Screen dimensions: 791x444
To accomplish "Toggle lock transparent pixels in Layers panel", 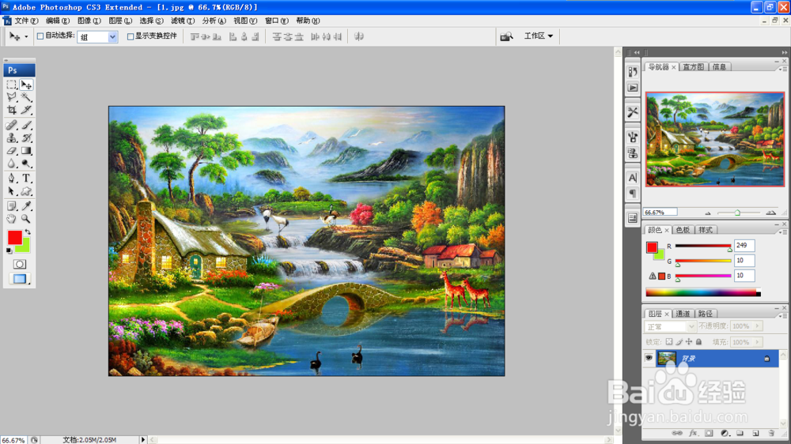I will (x=669, y=342).
